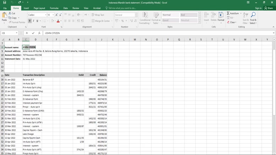
Task: Toggle Bold formatting
Action: coord(29,21)
